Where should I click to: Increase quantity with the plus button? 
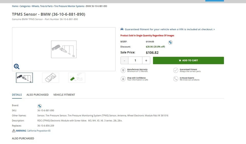pos(146,61)
